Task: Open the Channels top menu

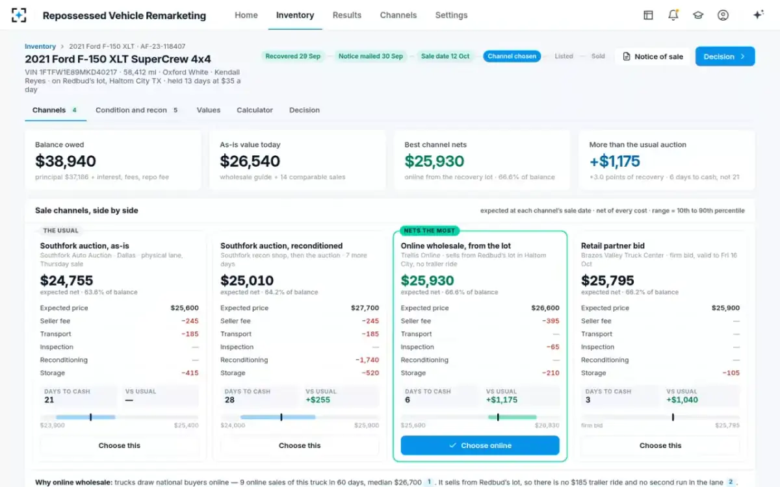Action: [398, 15]
